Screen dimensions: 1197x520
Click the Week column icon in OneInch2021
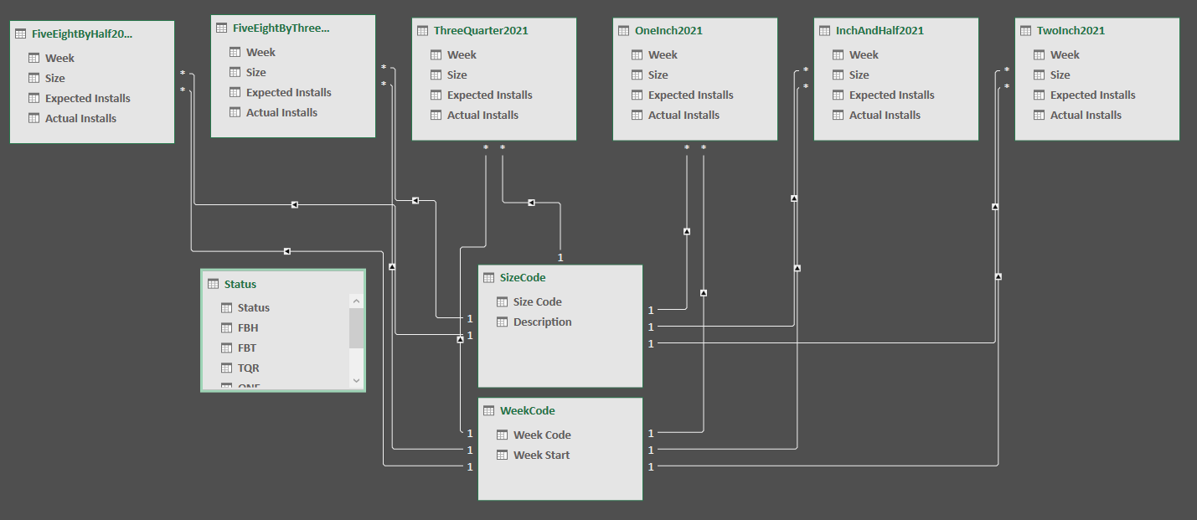(637, 55)
